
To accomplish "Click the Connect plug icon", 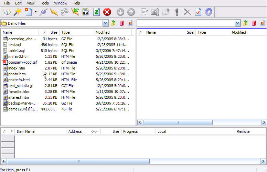I will point(43,12).
